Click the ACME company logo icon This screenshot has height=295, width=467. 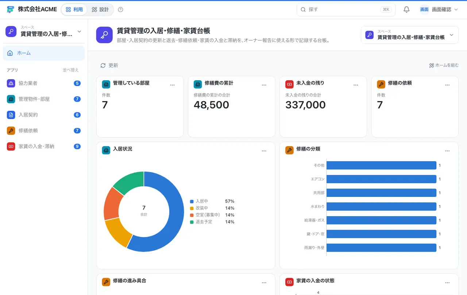pyautogui.click(x=11, y=9)
